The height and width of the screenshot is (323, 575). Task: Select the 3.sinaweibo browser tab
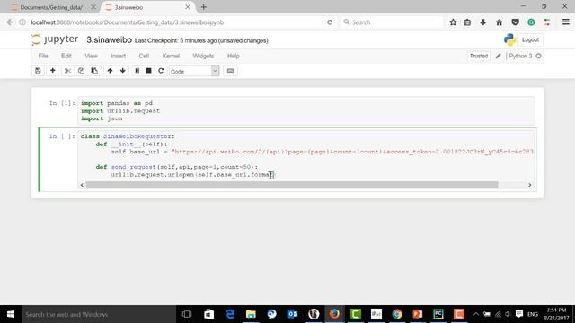pos(146,7)
